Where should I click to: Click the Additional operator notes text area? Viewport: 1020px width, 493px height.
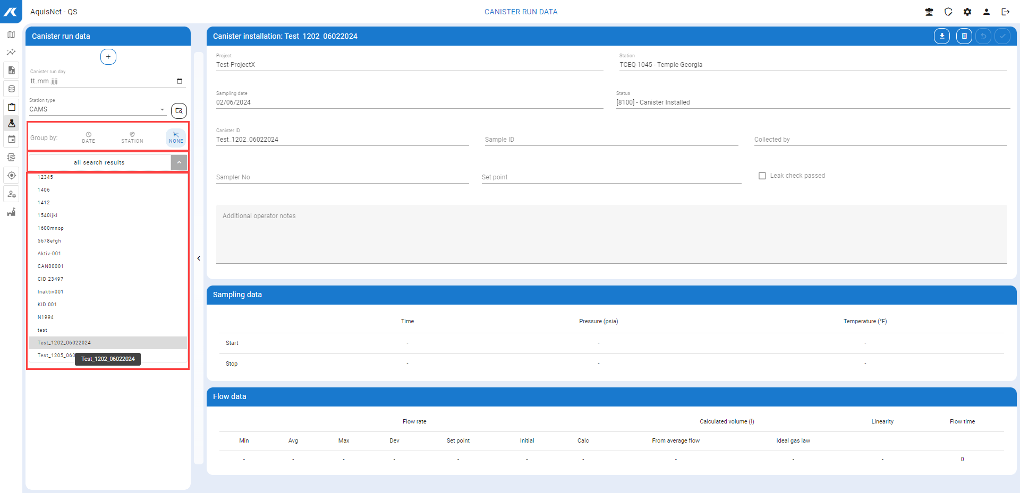[x=611, y=233]
